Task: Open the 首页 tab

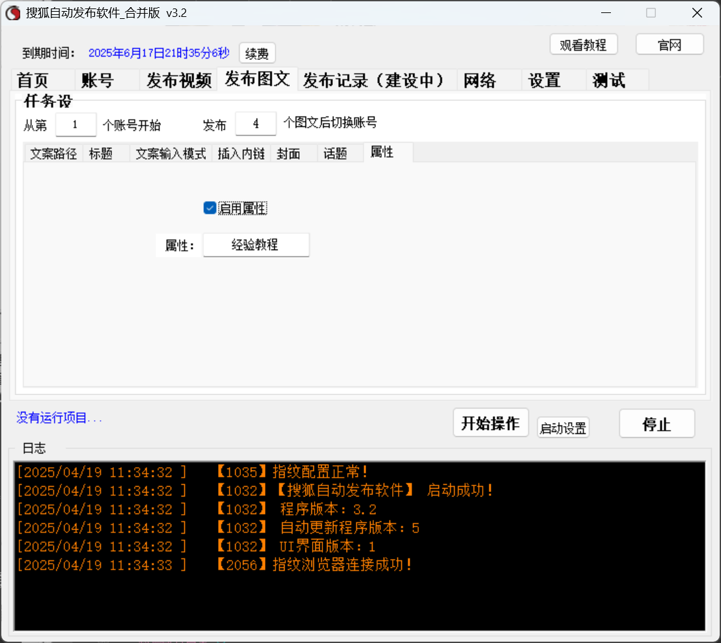Action: 43,80
